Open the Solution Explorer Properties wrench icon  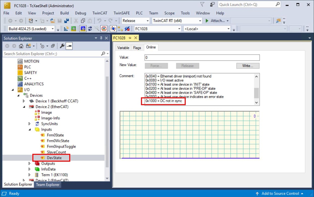tap(62, 46)
